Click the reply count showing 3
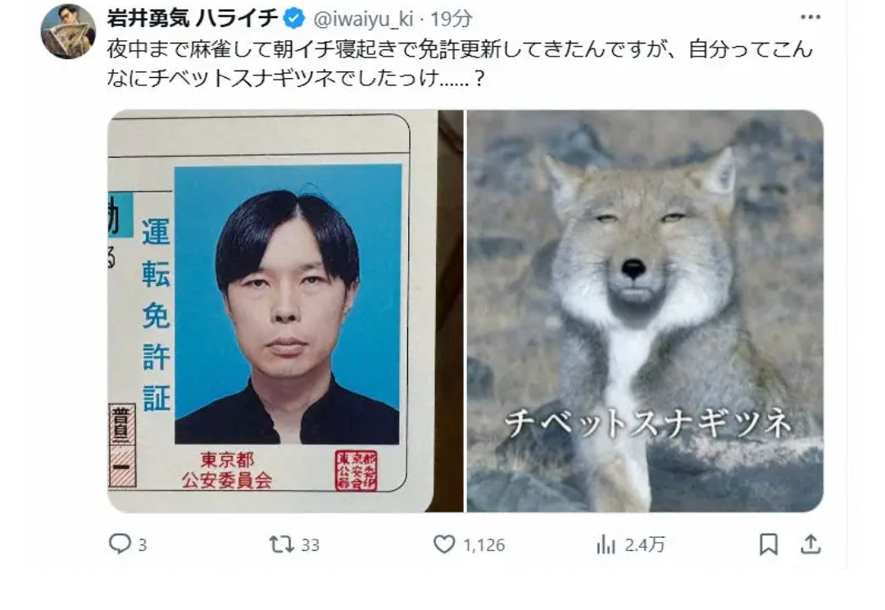Screen dimensions: 885x610 [143, 545]
